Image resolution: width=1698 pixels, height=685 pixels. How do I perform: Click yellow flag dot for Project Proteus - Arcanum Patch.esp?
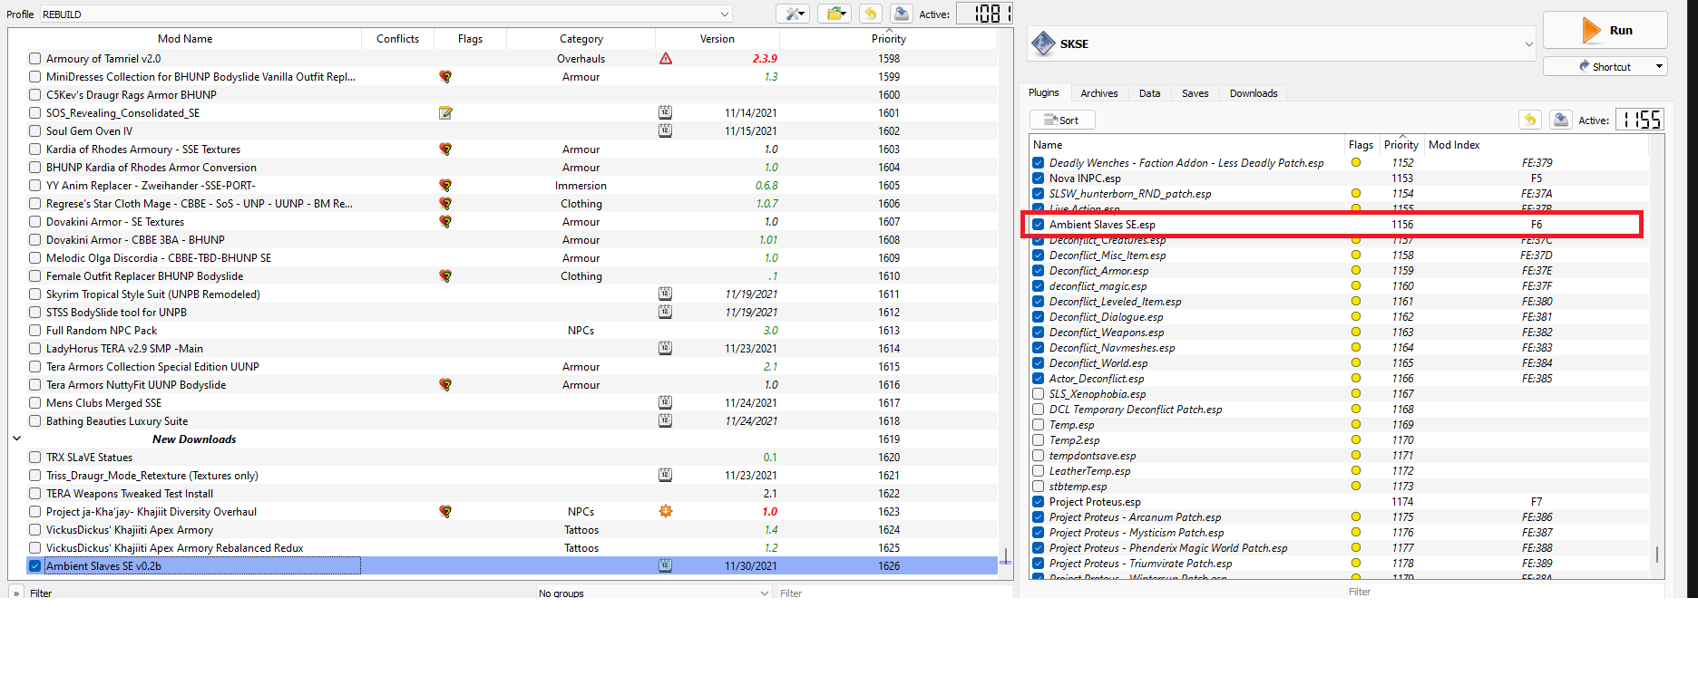click(1356, 516)
